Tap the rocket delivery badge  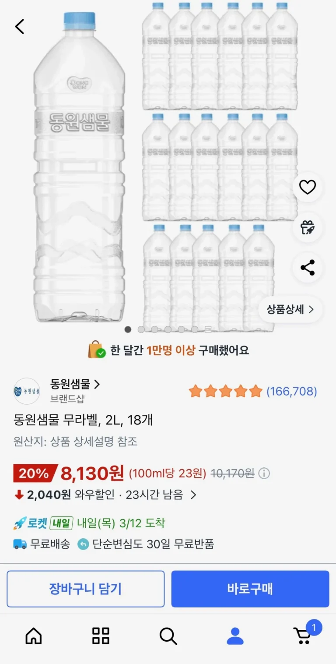43,523
